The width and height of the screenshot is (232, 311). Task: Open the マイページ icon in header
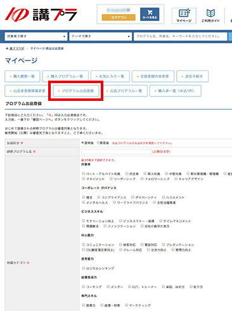[184, 16]
